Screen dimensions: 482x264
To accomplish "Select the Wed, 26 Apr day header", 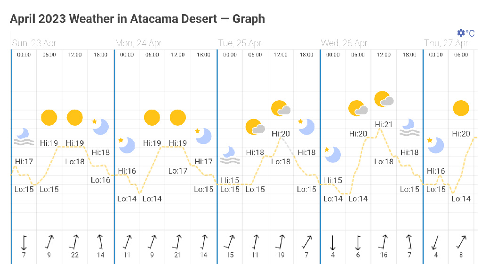I will 344,43.
